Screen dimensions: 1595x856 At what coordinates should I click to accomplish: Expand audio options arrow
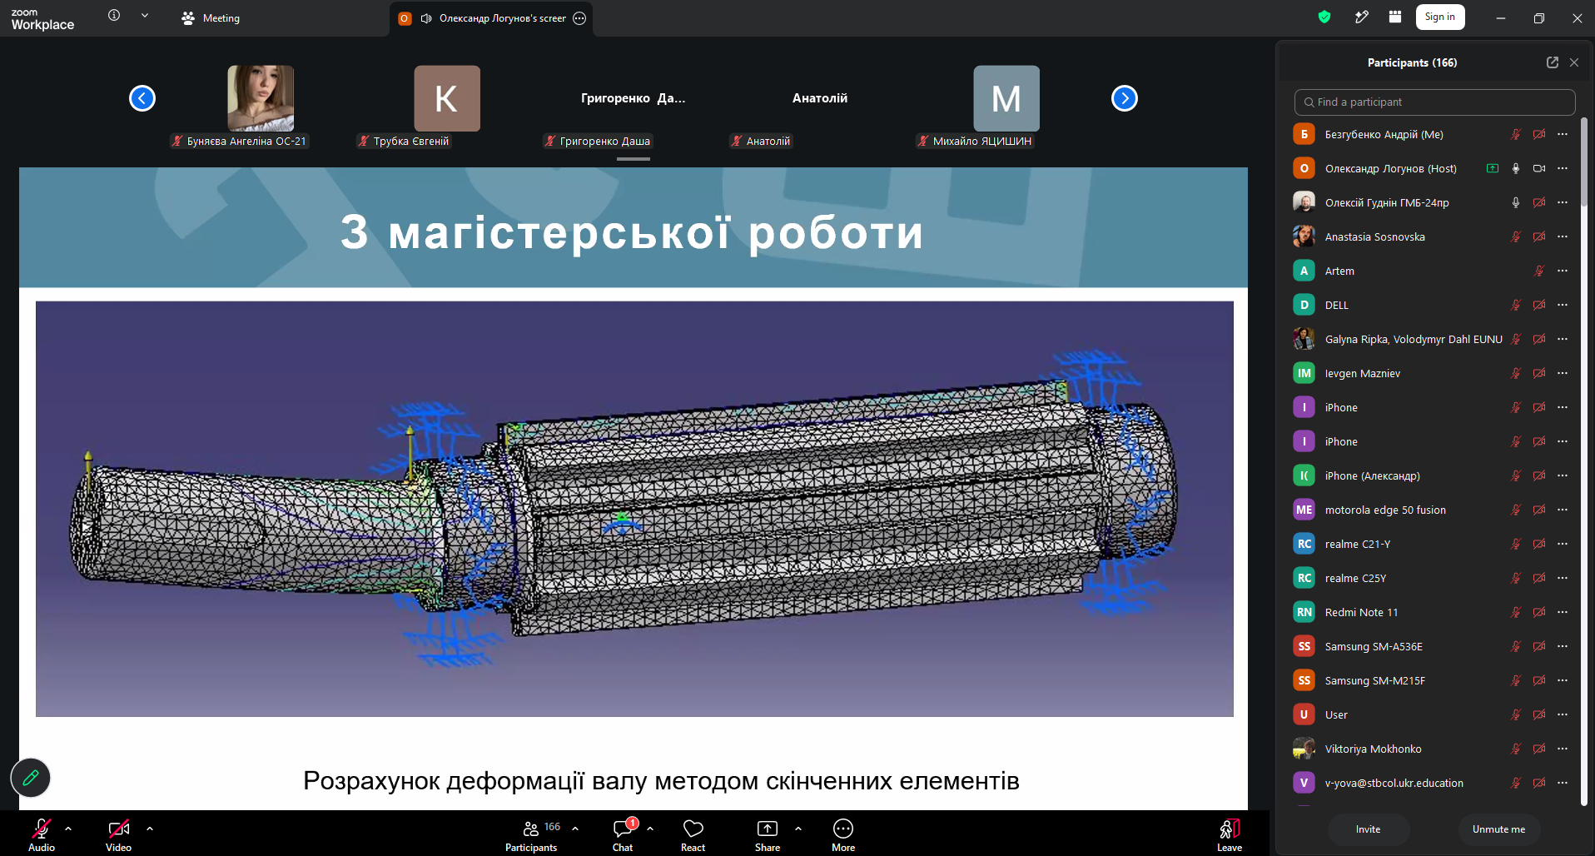[68, 829]
